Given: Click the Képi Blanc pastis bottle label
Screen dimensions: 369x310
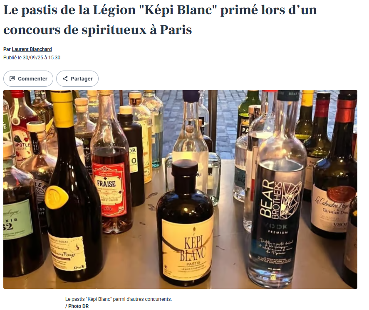Looking at the screenshot, I should pyautogui.click(x=187, y=249).
